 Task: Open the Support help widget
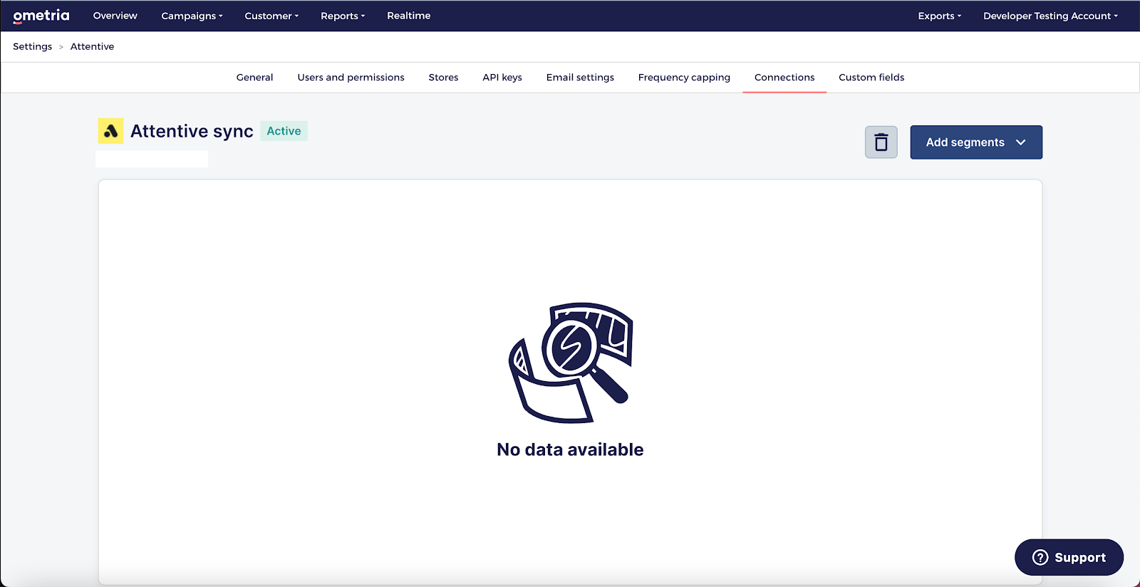pyautogui.click(x=1069, y=557)
